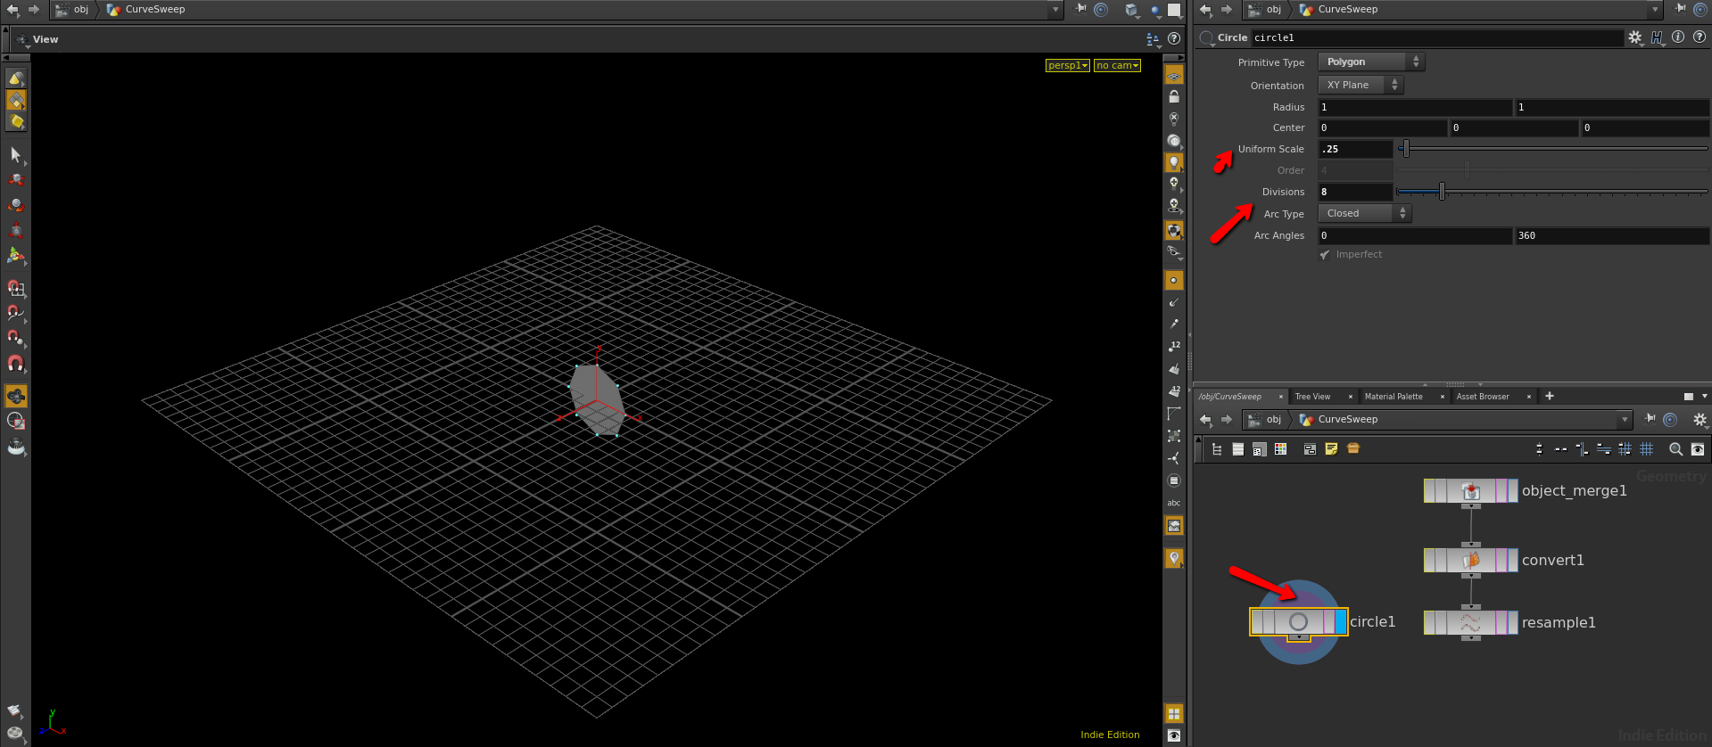Image resolution: width=1712 pixels, height=747 pixels.
Task: Open the network color palette icon
Action: click(1280, 449)
